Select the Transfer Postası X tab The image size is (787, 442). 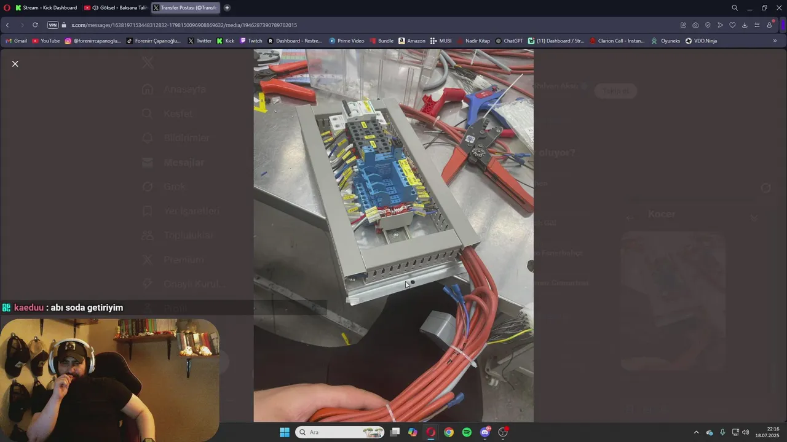coord(184,8)
